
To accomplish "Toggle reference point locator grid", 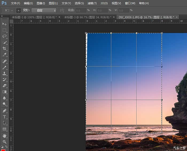I will click(18, 10).
